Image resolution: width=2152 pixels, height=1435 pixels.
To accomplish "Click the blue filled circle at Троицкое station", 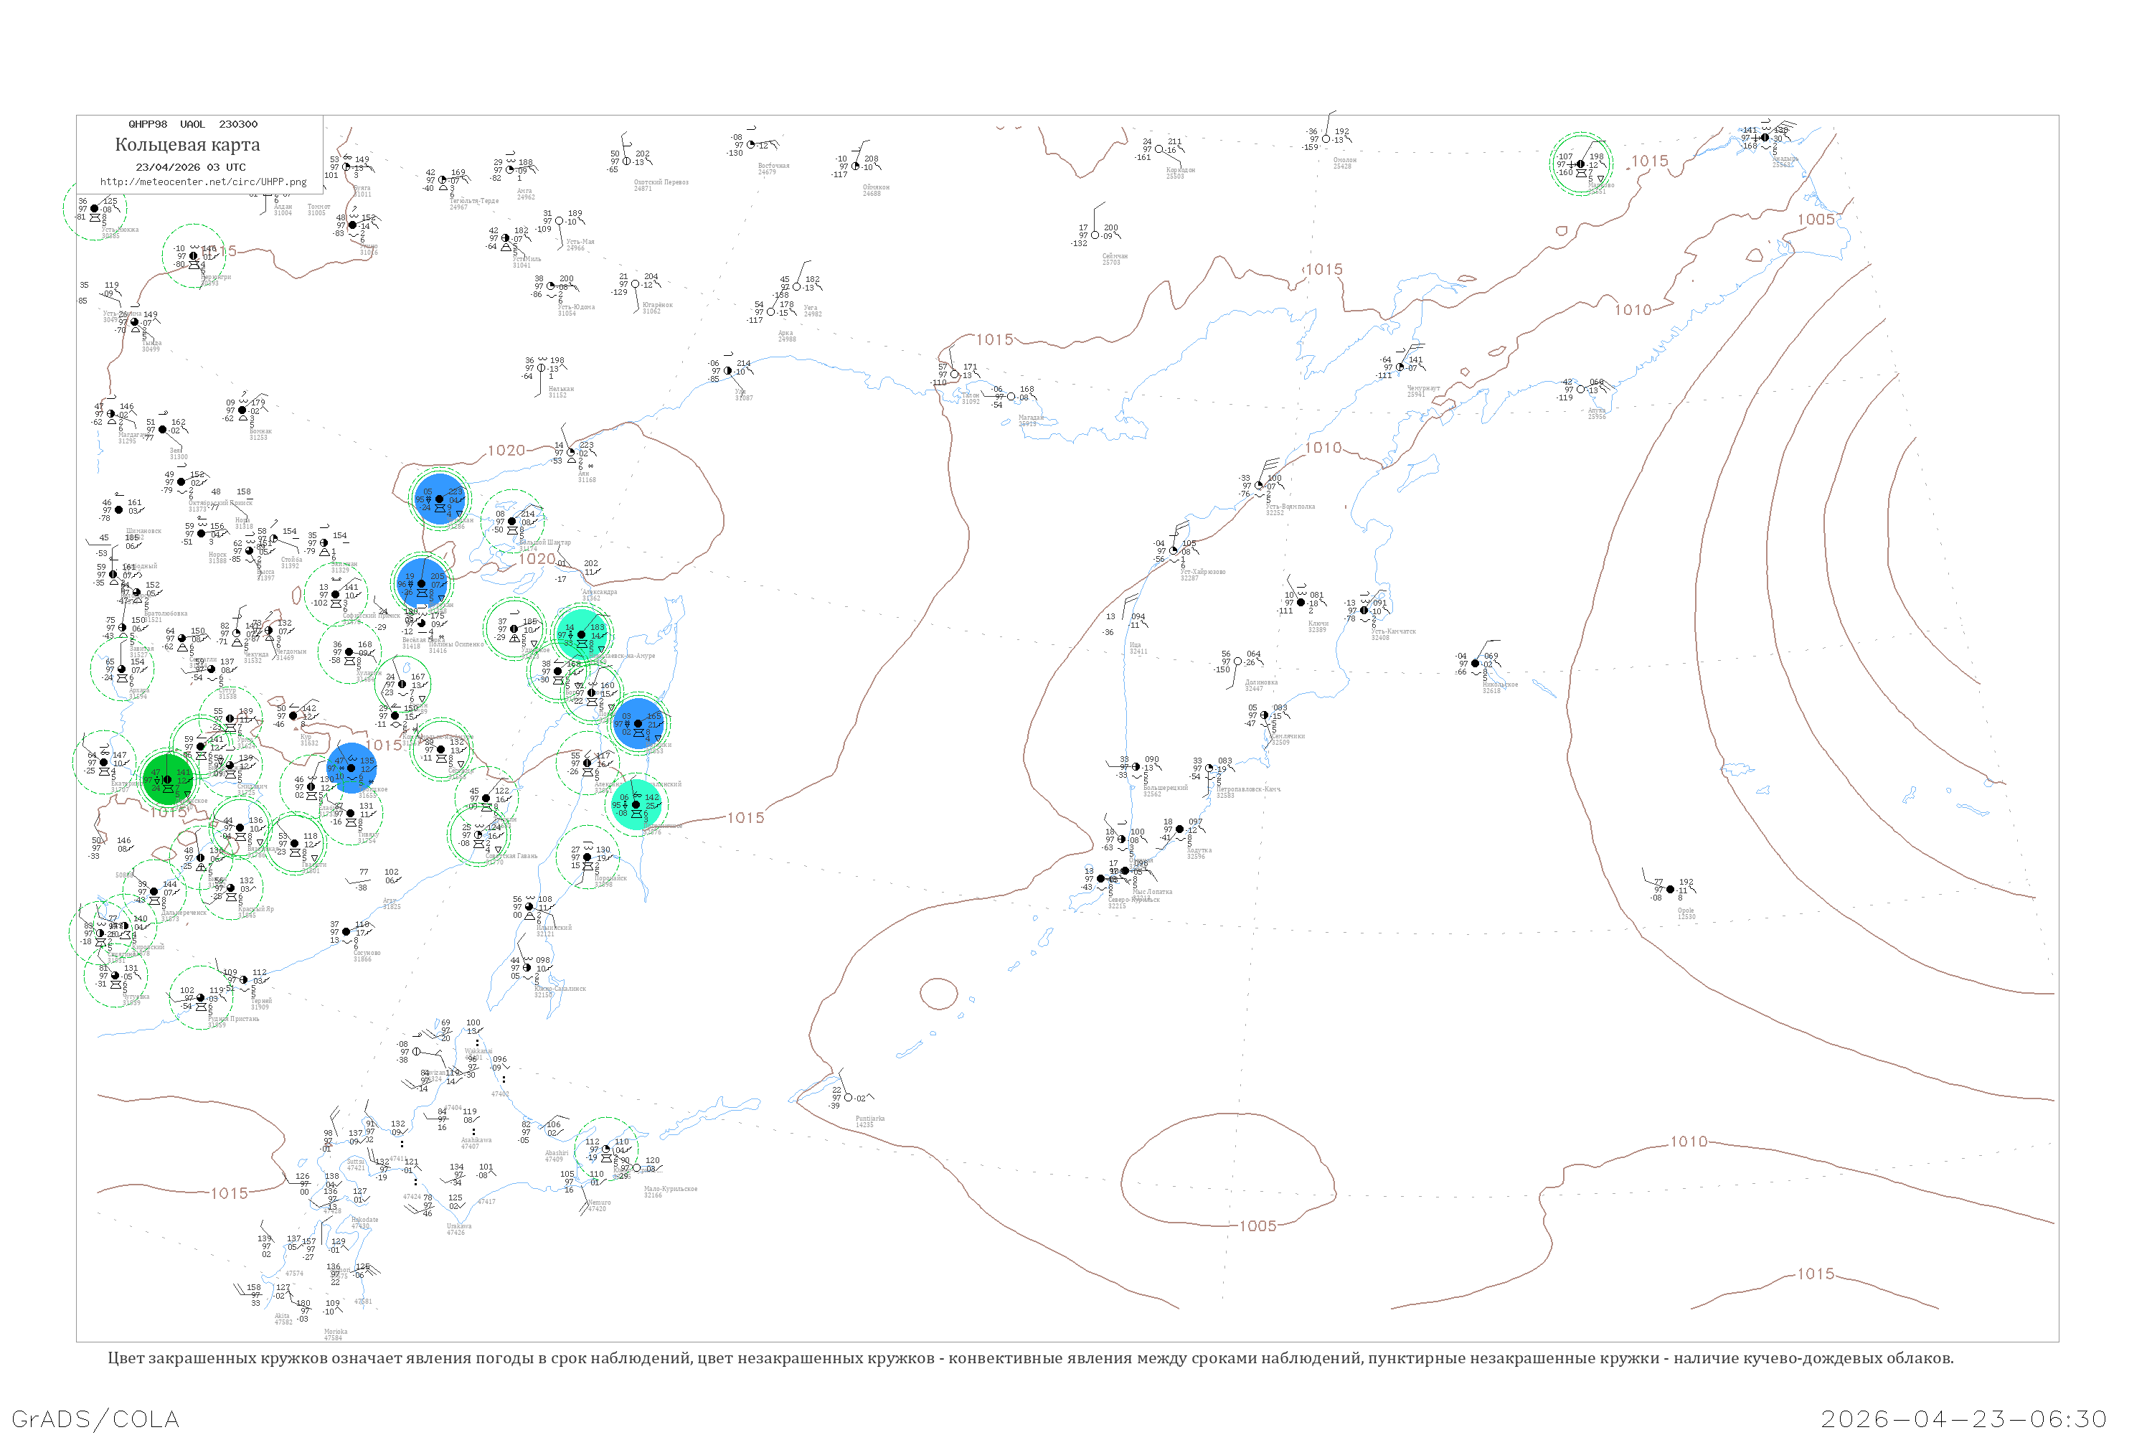I will coord(351,768).
